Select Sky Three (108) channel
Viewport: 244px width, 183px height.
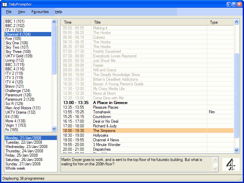point(28,52)
